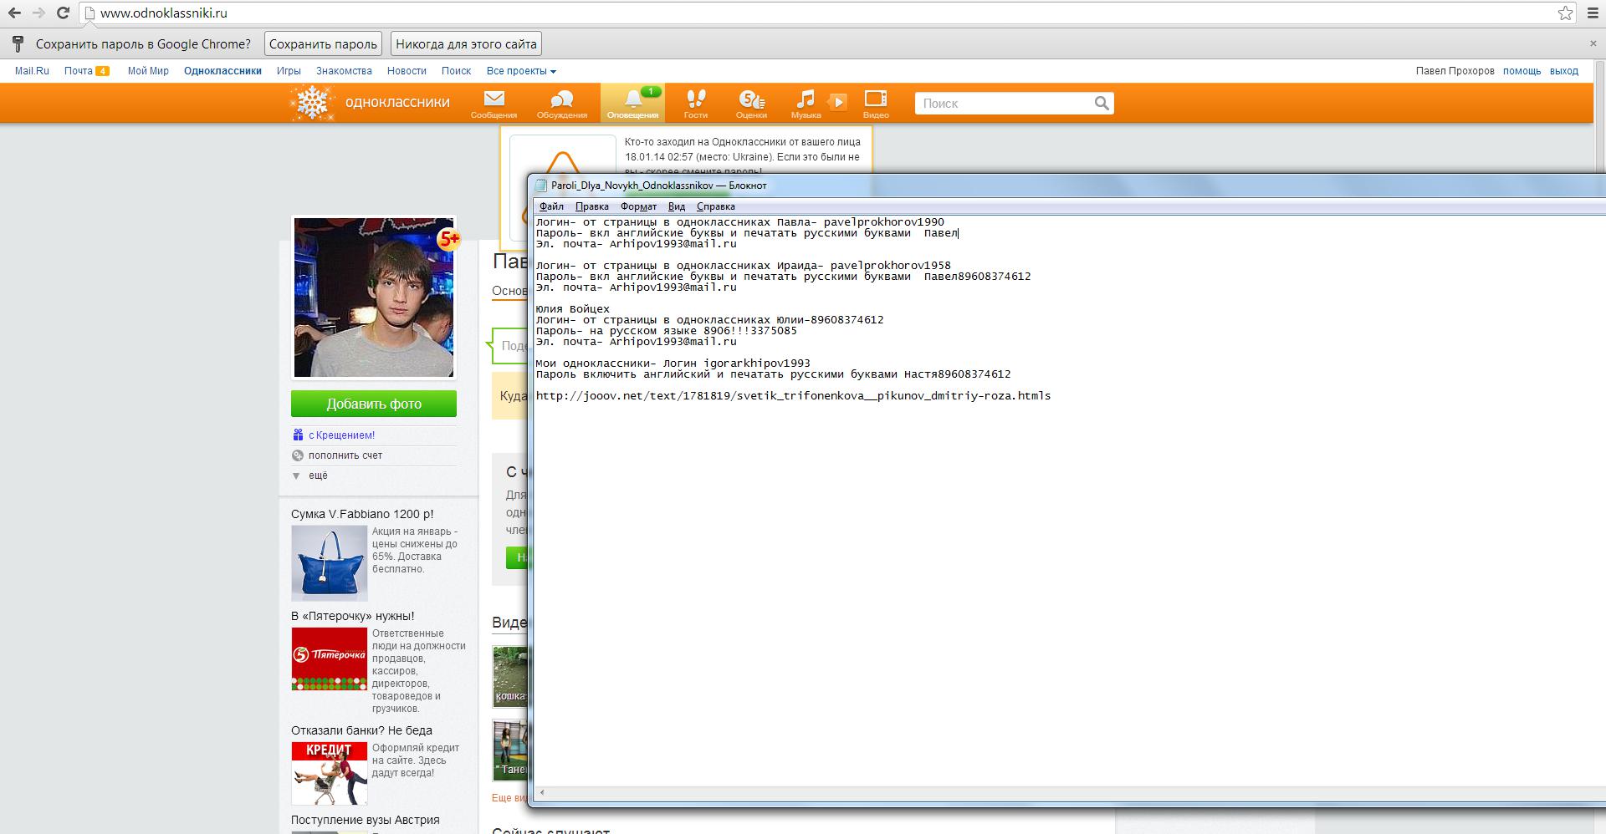Click the line containing igorarkhipov1993 in Notepad

[x=673, y=364]
